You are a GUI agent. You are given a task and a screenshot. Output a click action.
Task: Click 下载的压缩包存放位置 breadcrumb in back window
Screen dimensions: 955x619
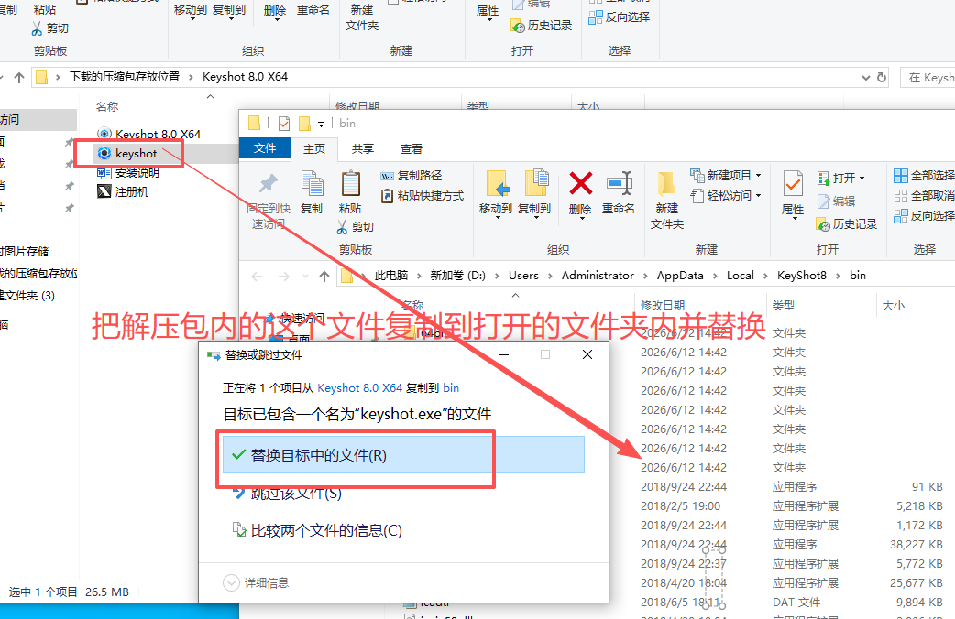tap(125, 77)
